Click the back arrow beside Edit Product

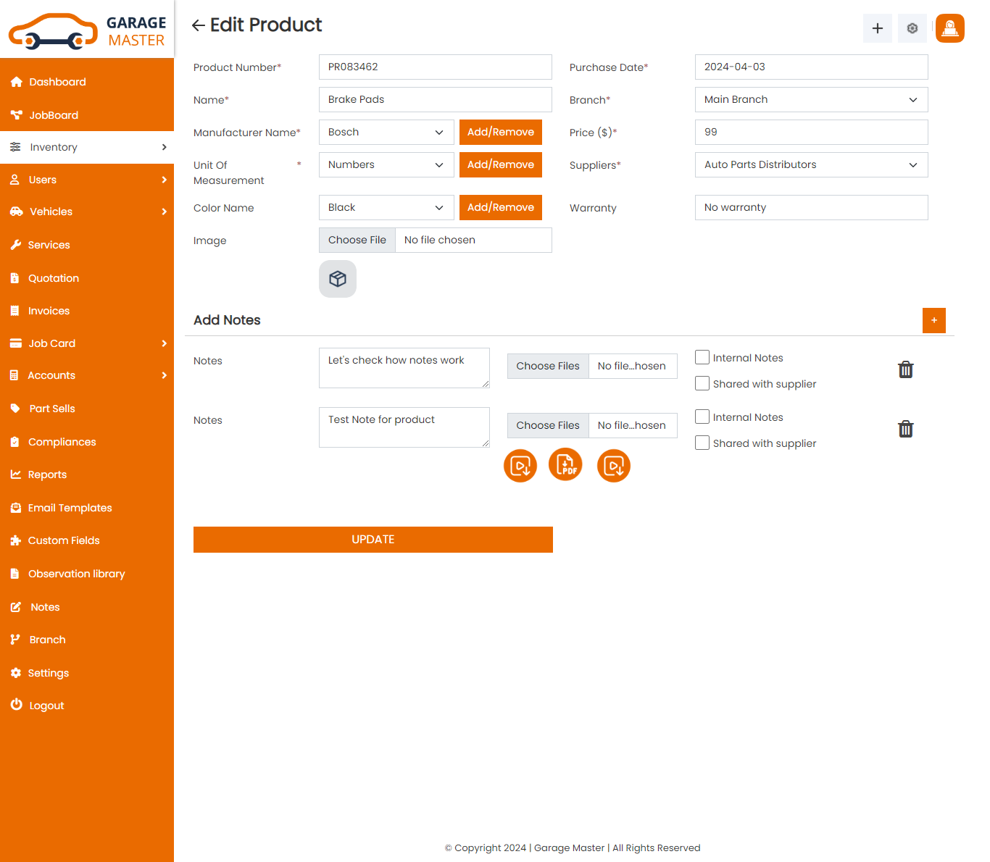click(x=198, y=26)
